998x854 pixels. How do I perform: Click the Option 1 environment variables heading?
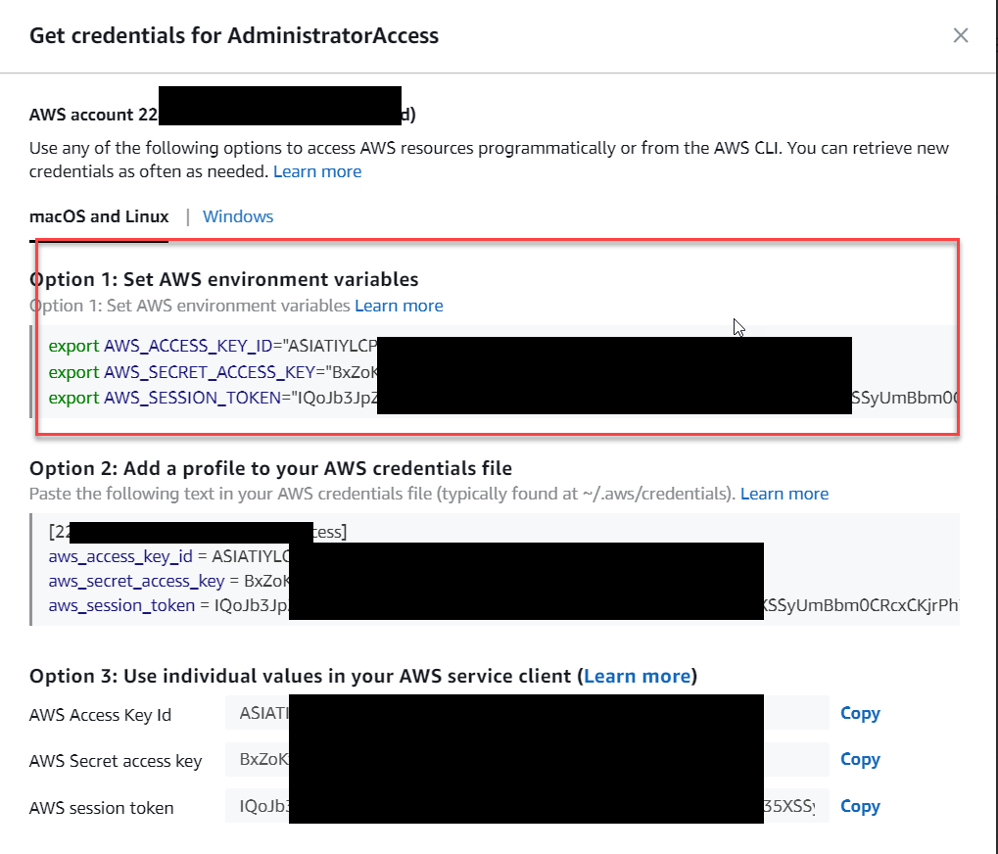pyautogui.click(x=224, y=278)
